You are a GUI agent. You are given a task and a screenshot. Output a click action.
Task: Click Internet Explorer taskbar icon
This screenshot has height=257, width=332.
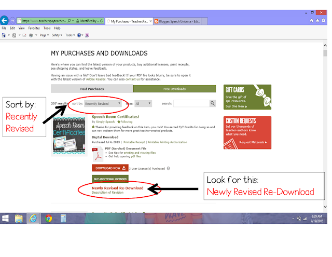click(x=33, y=219)
